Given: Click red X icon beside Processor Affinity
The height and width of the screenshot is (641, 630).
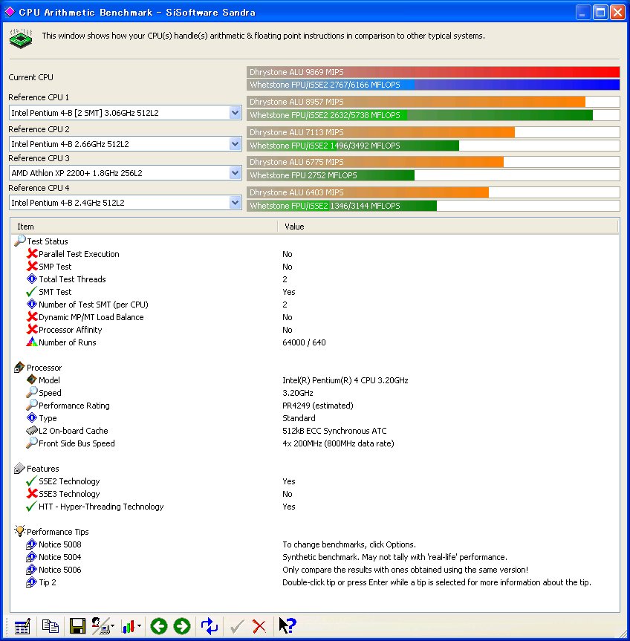Looking at the screenshot, I should point(32,329).
